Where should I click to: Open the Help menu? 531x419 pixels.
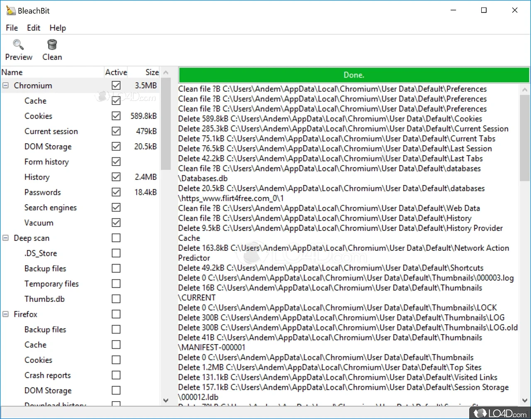pyautogui.click(x=58, y=28)
